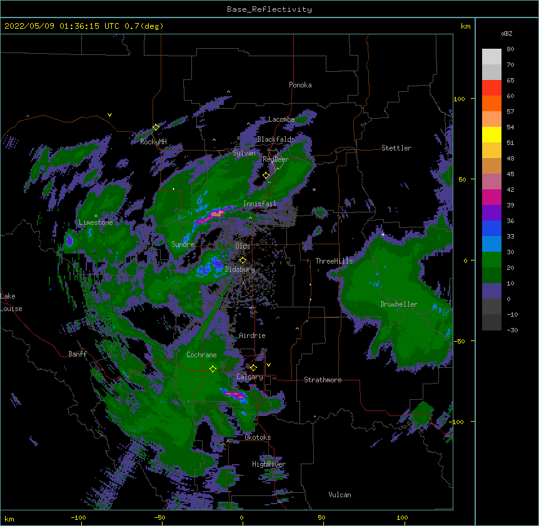Screen dimensions: 539x526
Task: Click the Stettler label
Action: (396, 148)
